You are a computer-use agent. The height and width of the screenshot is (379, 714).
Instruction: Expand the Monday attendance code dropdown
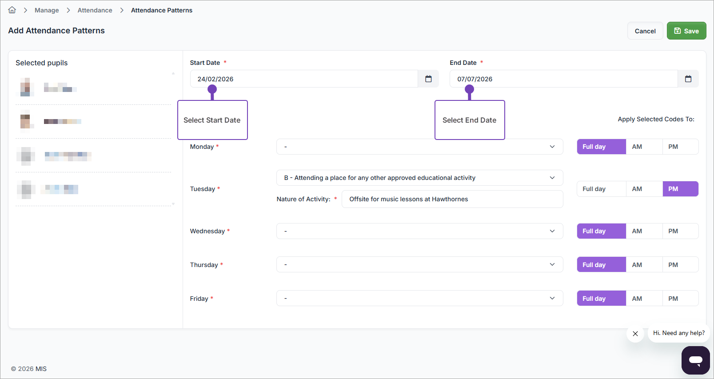point(419,147)
